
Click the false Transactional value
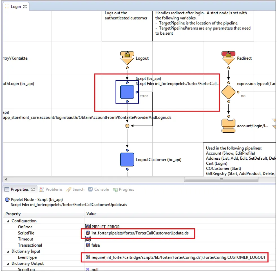pos(95,245)
